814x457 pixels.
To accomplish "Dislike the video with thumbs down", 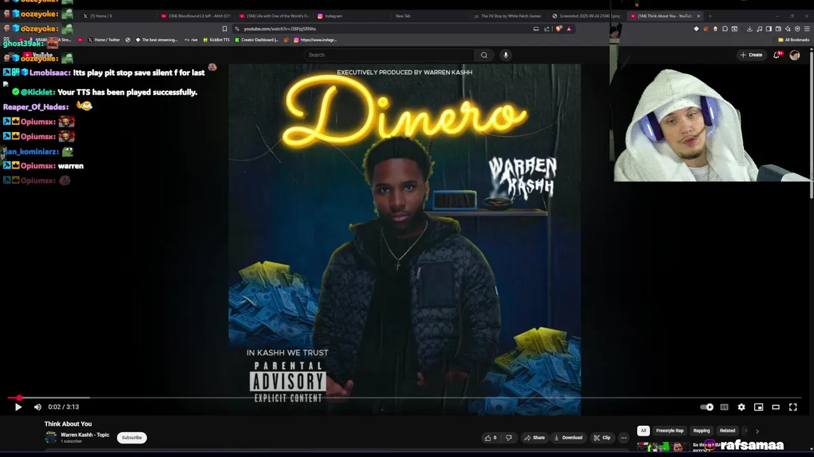I will pyautogui.click(x=509, y=437).
